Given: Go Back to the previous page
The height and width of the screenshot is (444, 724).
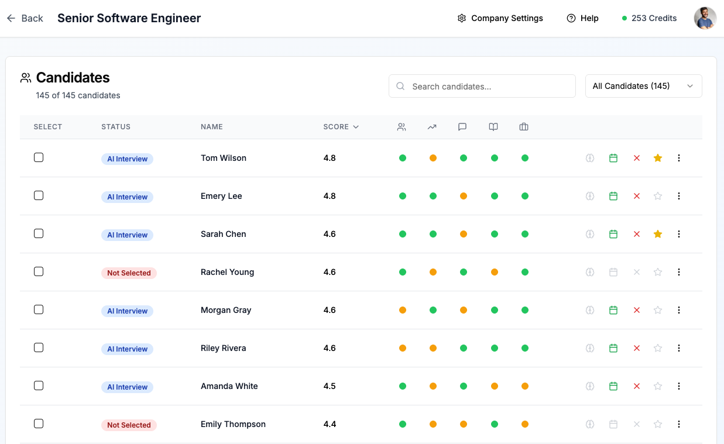Looking at the screenshot, I should pos(25,18).
